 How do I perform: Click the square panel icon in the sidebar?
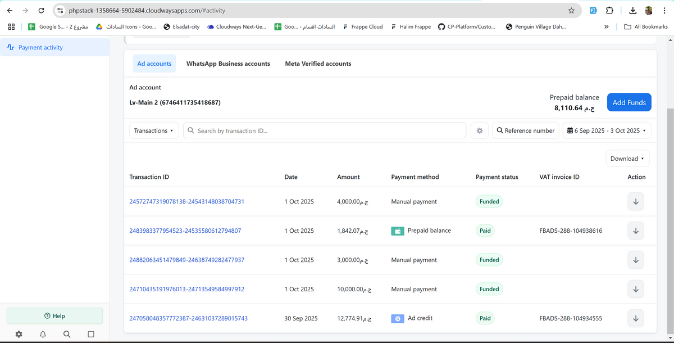coord(91,334)
